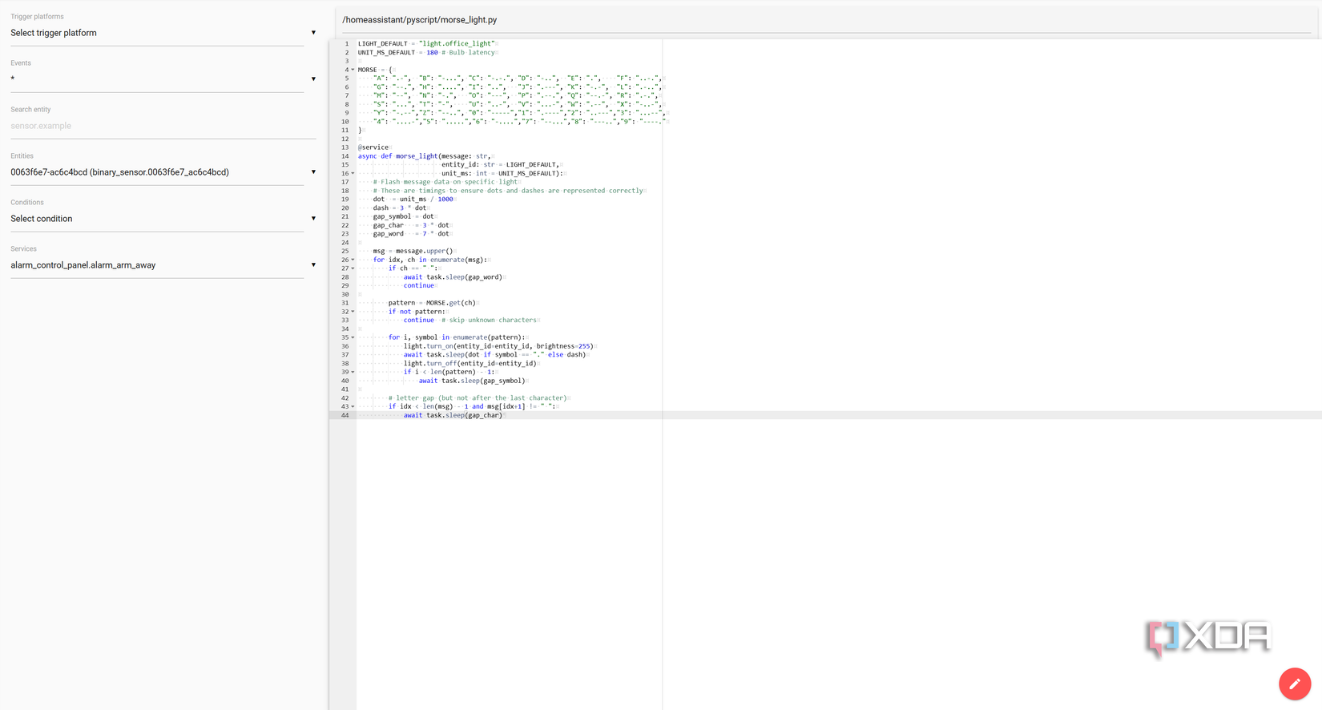The image size is (1322, 710).
Task: Fold the letter gap if block at line 43
Action: coord(353,407)
